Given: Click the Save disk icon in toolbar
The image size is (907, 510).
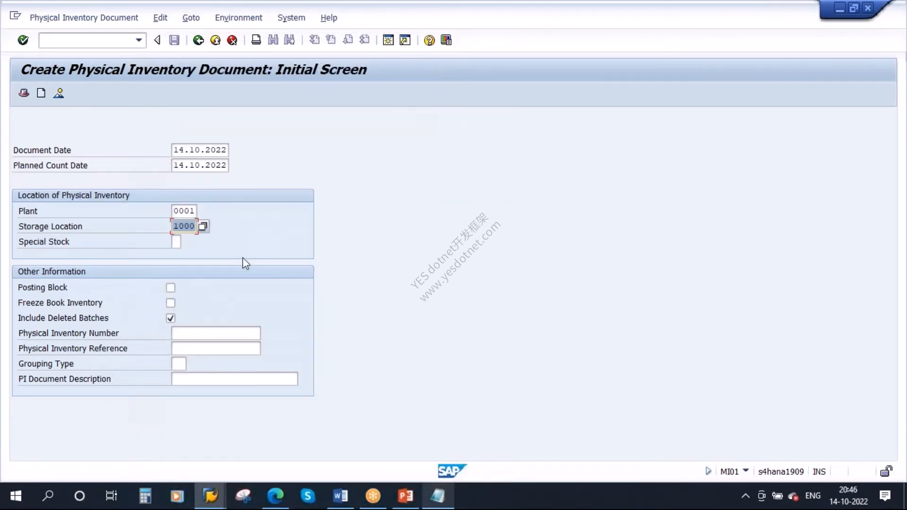Looking at the screenshot, I should coord(174,40).
